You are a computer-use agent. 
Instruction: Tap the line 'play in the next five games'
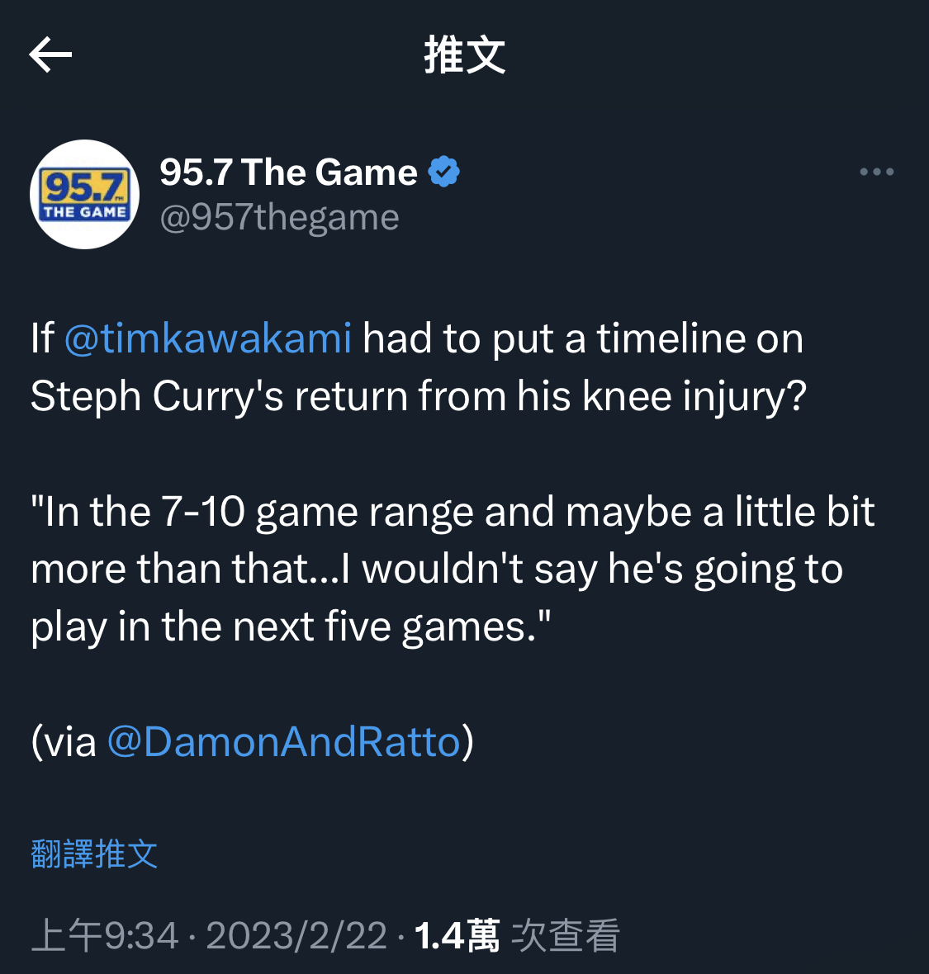tap(291, 626)
